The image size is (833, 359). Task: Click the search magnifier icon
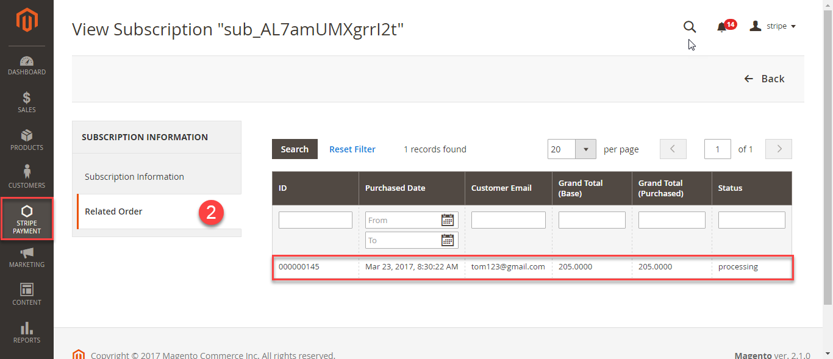click(x=689, y=27)
